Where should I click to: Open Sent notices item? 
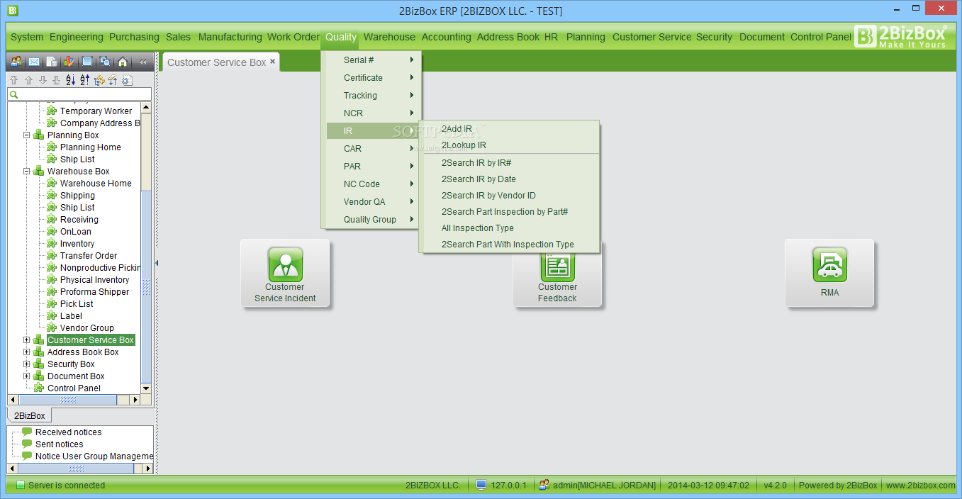coord(59,444)
